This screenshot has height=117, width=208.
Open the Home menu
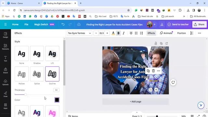click(x=15, y=24)
